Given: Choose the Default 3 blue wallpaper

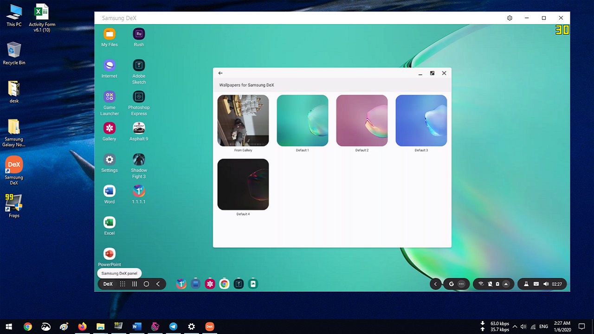Looking at the screenshot, I should tap(421, 121).
